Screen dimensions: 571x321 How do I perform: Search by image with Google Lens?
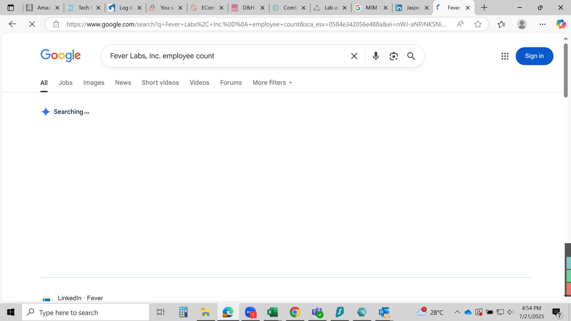(x=393, y=56)
